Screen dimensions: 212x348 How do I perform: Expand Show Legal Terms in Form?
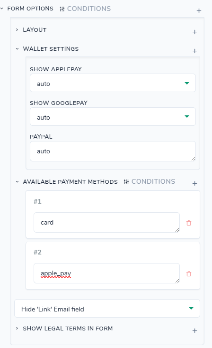coord(17,328)
